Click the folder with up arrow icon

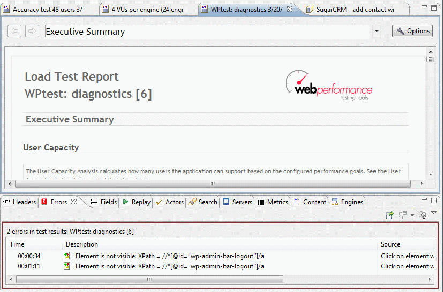[x=422, y=216]
